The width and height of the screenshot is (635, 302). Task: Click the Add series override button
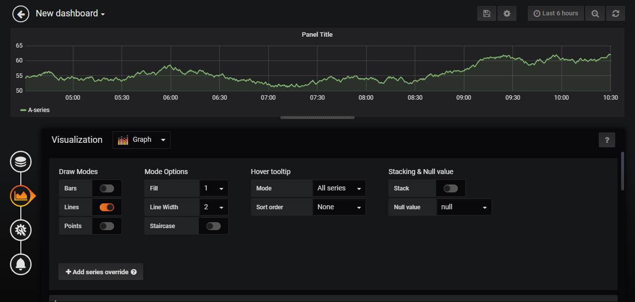tap(101, 272)
